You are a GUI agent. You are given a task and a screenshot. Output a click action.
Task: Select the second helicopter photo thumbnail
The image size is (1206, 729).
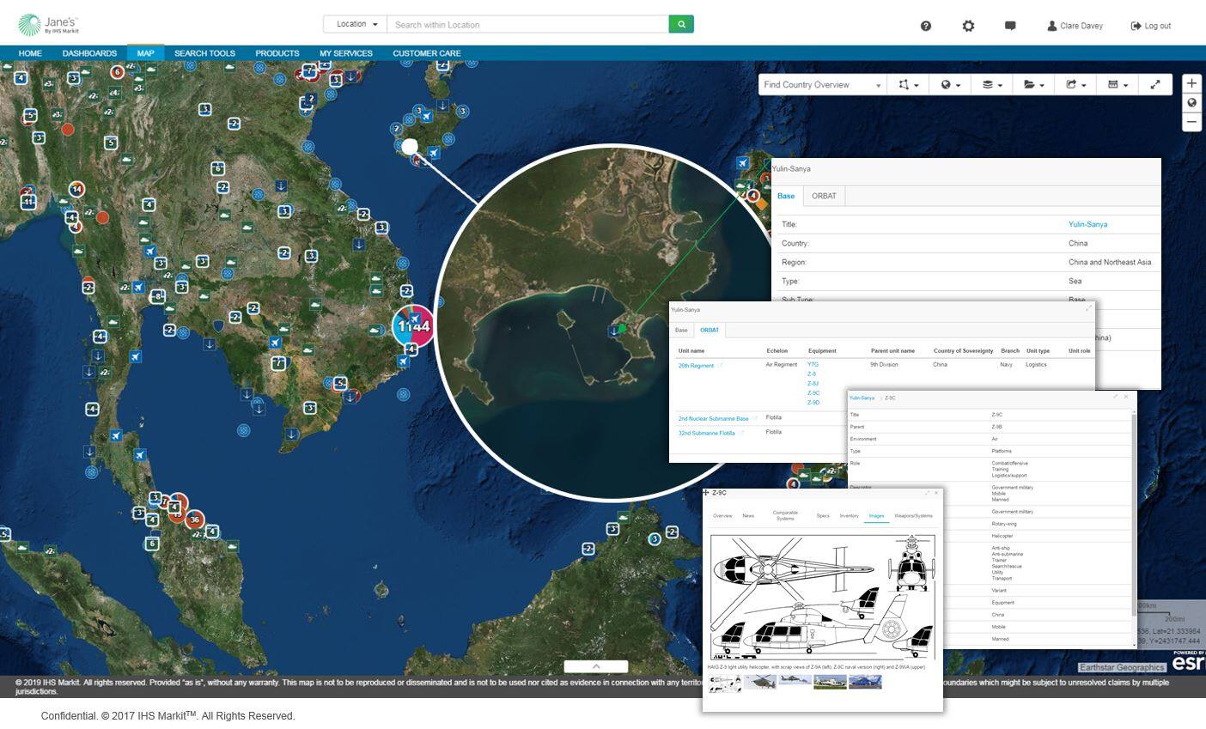coord(760,682)
